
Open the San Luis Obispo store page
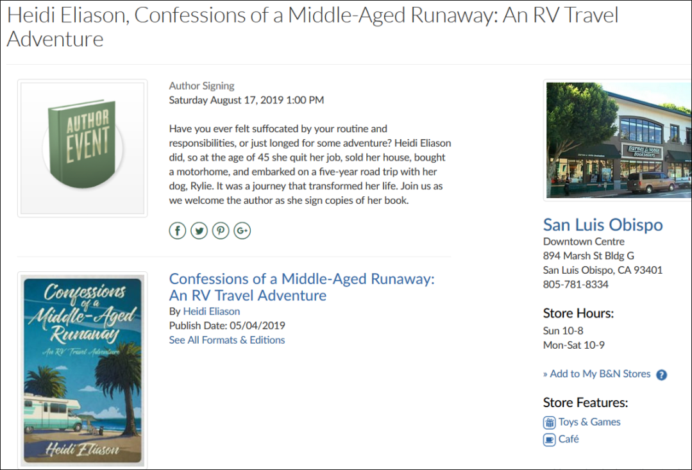pyautogui.click(x=603, y=225)
